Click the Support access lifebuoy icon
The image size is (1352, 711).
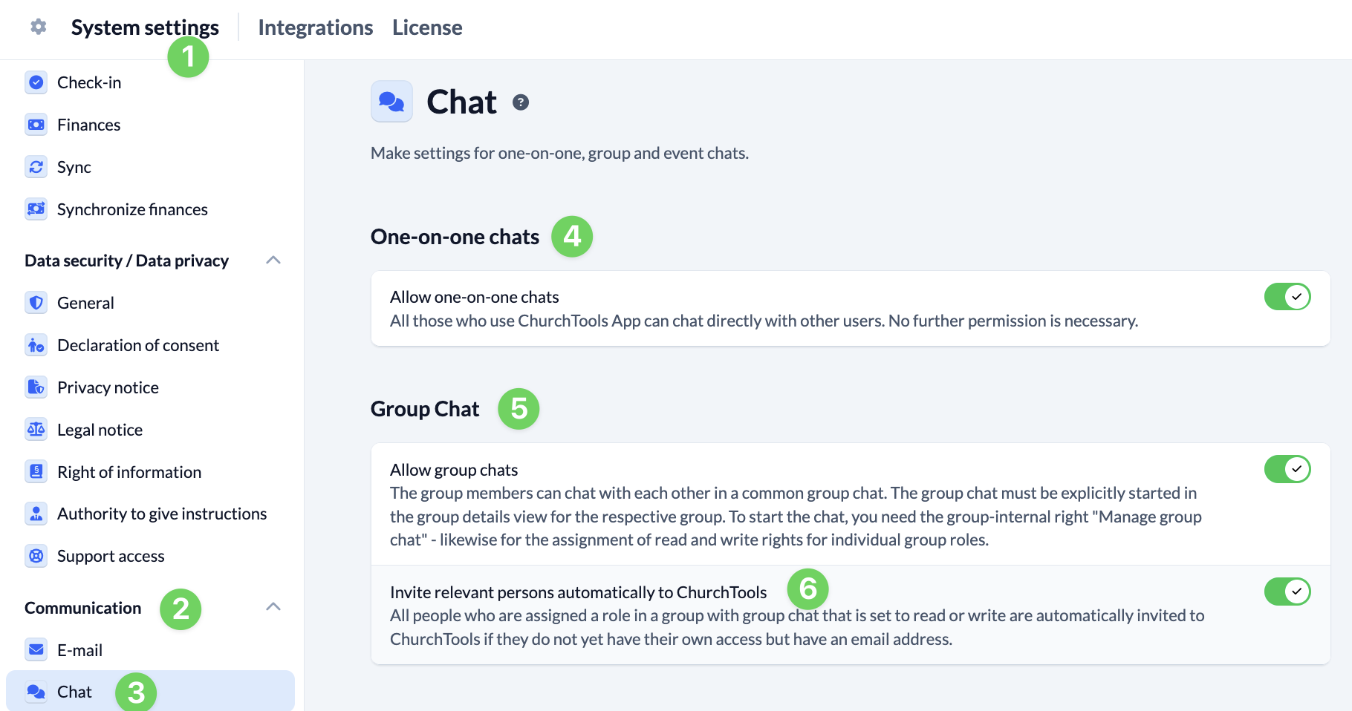click(x=36, y=556)
